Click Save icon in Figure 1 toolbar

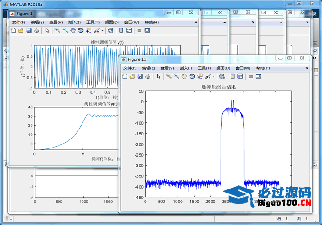point(29,31)
